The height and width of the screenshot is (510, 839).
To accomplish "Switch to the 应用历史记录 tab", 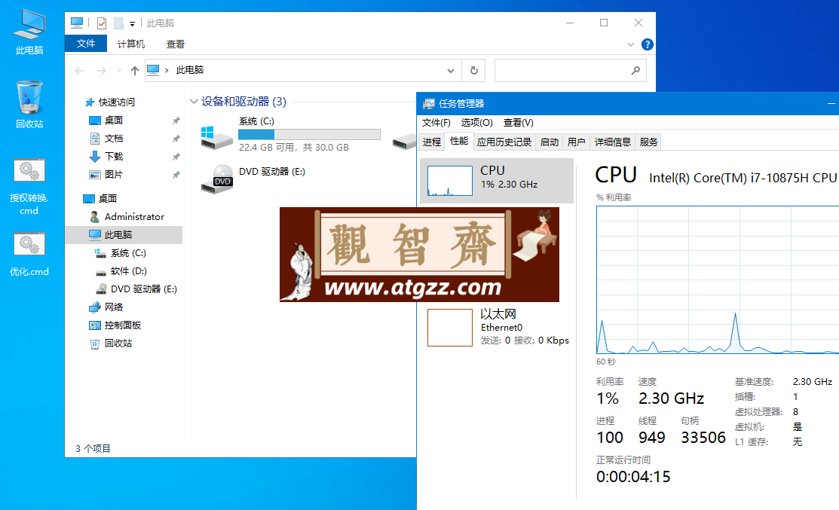I will click(x=504, y=142).
